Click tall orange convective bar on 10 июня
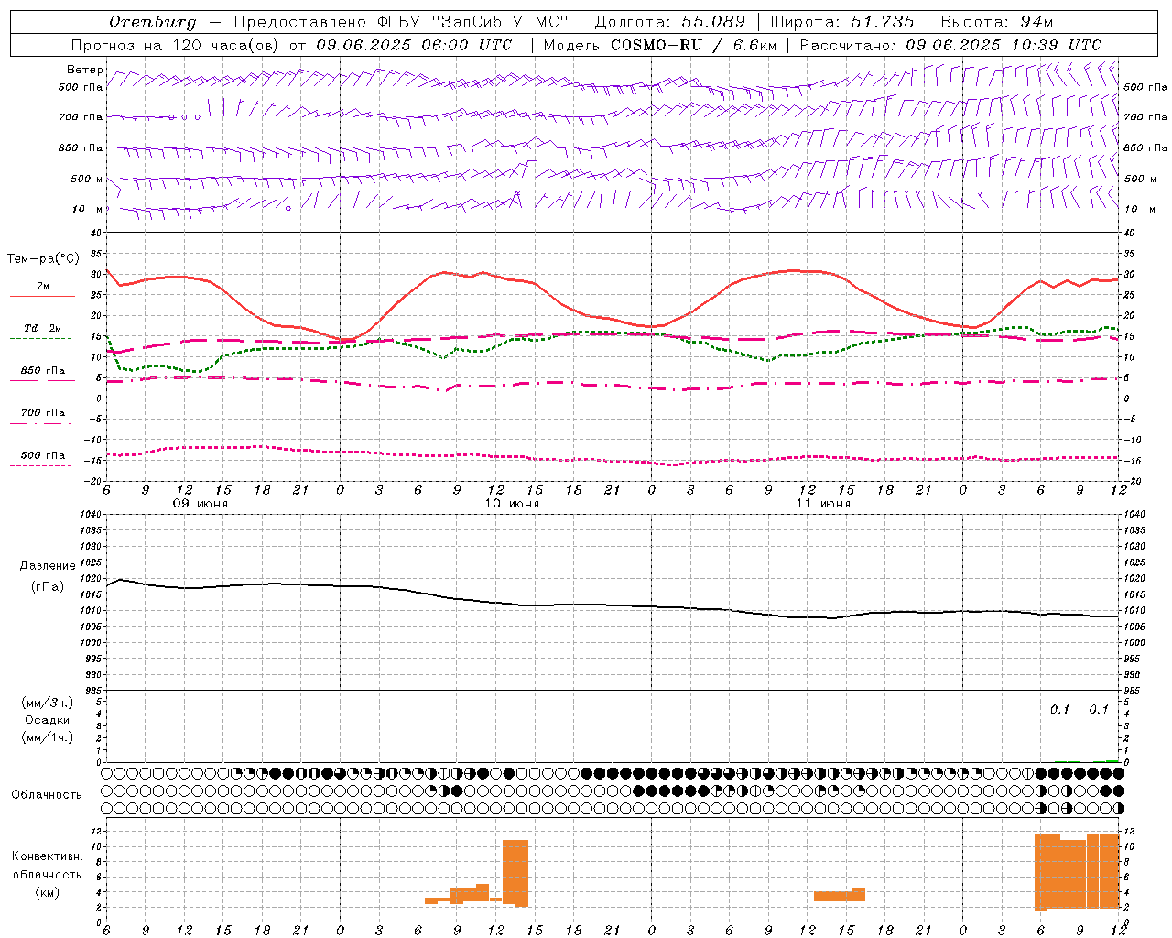The image size is (1172, 938). [x=515, y=873]
